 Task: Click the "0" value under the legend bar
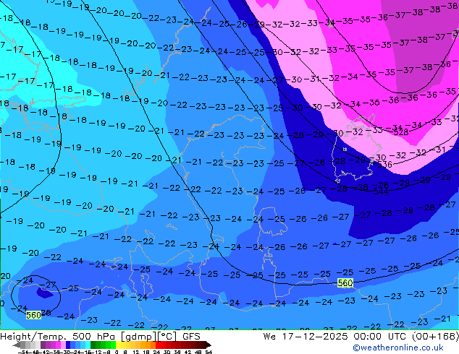coord(117,352)
